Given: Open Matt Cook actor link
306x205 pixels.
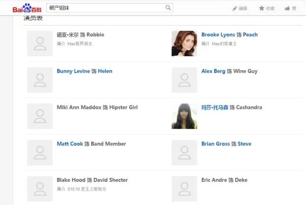Looking at the screenshot, I should coord(70,144).
